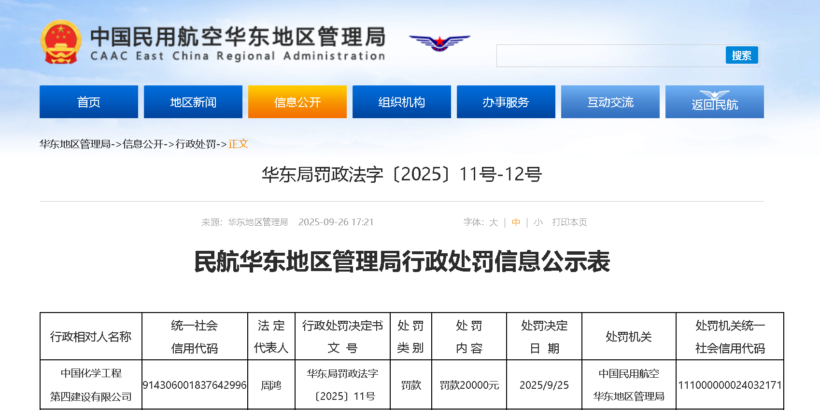Go to 返回民航 menu item
Screen dimensions: 820x410
pos(715,102)
